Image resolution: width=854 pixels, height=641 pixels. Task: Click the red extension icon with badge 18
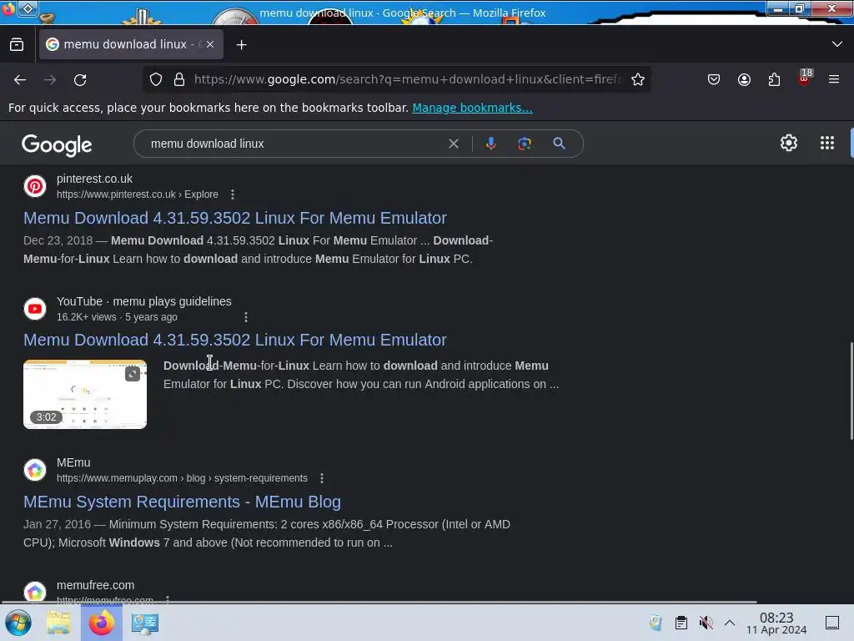coord(805,78)
